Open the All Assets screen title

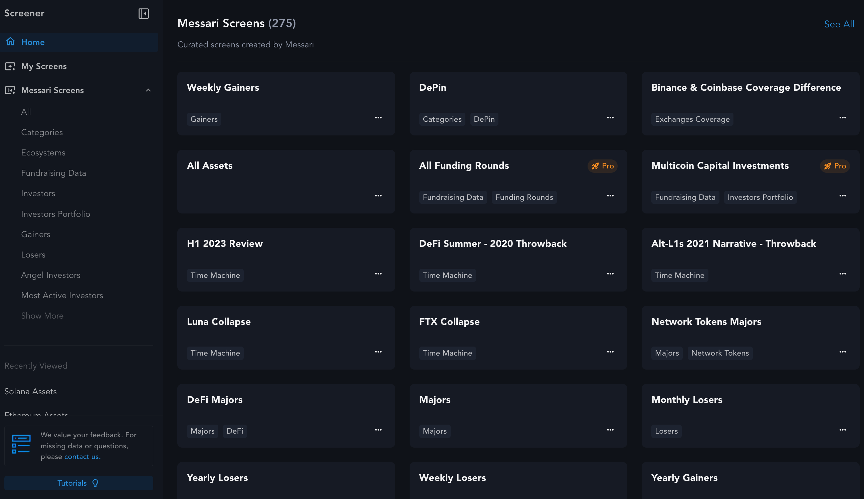click(209, 166)
